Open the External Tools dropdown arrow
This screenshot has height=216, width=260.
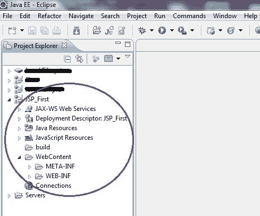(x=192, y=30)
